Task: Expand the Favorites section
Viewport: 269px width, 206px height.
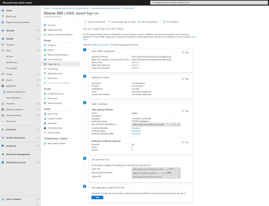Action: pyautogui.click(x=38, y=30)
